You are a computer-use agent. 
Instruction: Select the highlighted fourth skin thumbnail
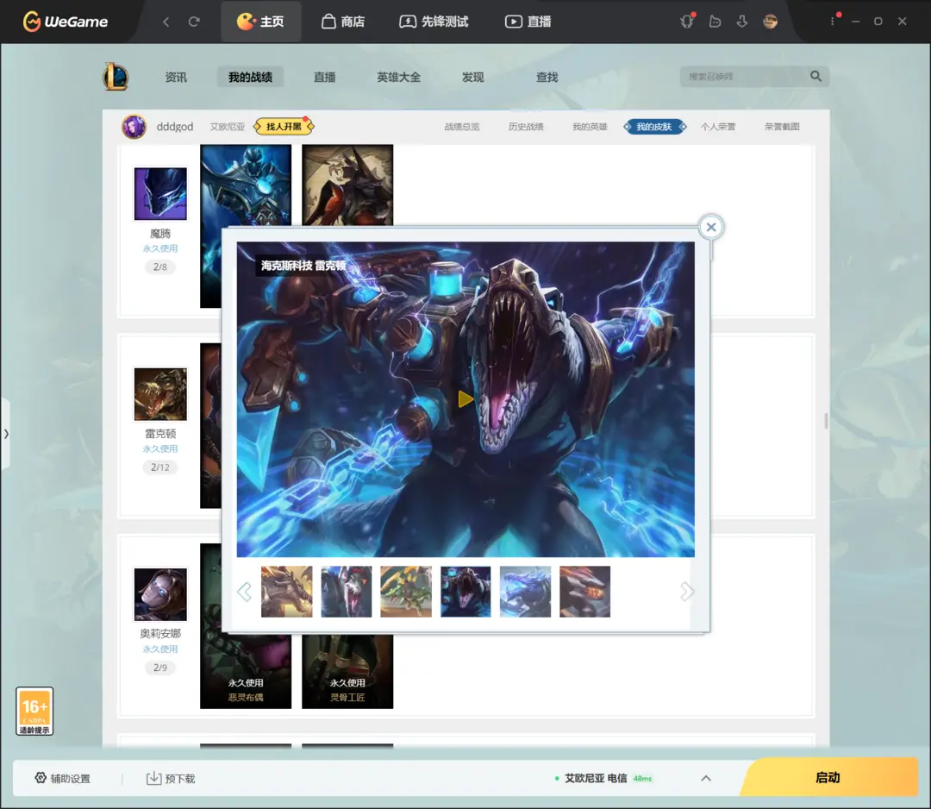coord(465,592)
